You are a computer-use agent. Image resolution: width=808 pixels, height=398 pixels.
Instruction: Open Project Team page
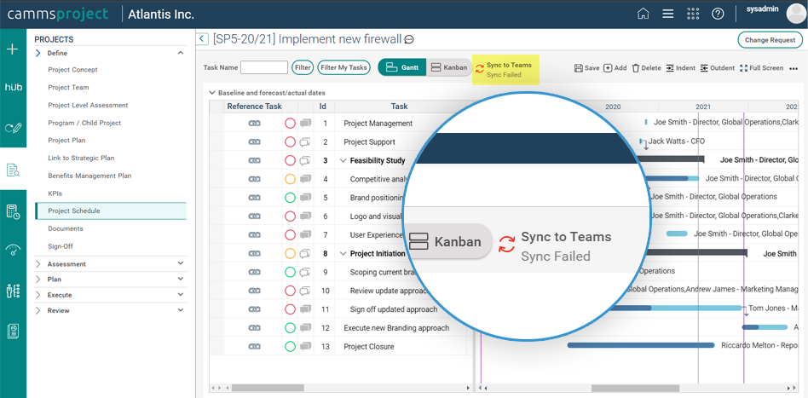click(x=68, y=87)
